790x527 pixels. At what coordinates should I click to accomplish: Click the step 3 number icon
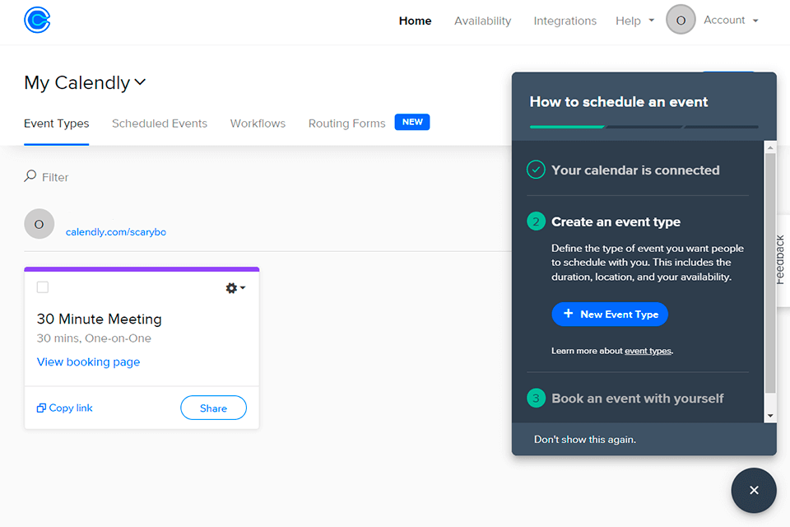click(x=536, y=399)
